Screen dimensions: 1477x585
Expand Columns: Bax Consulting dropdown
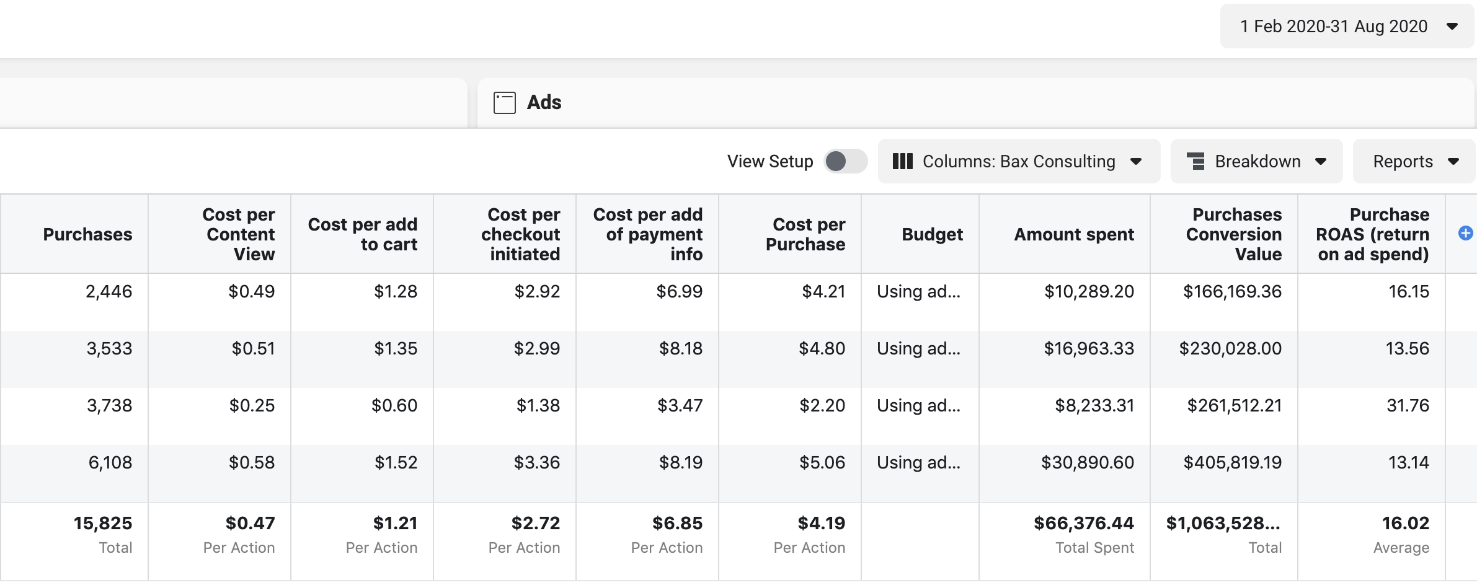[x=1136, y=162]
